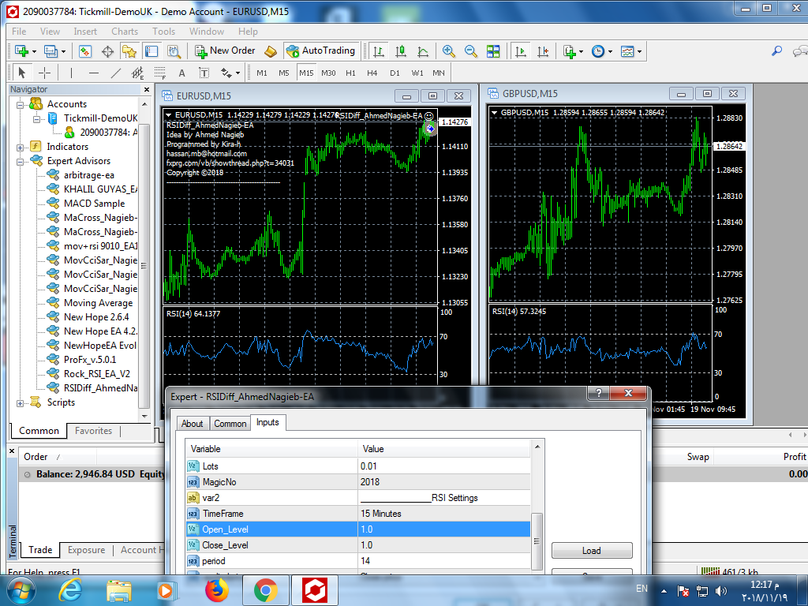Open the Charts menu
Viewport: 808px width, 606px height.
coord(125,32)
